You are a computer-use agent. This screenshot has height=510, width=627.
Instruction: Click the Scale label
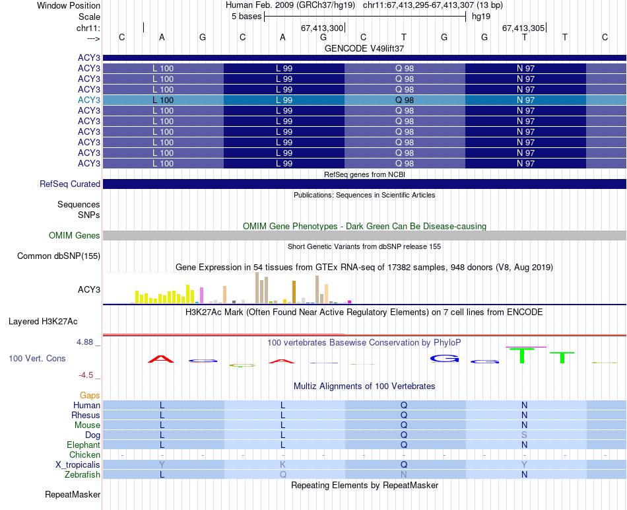pos(89,17)
